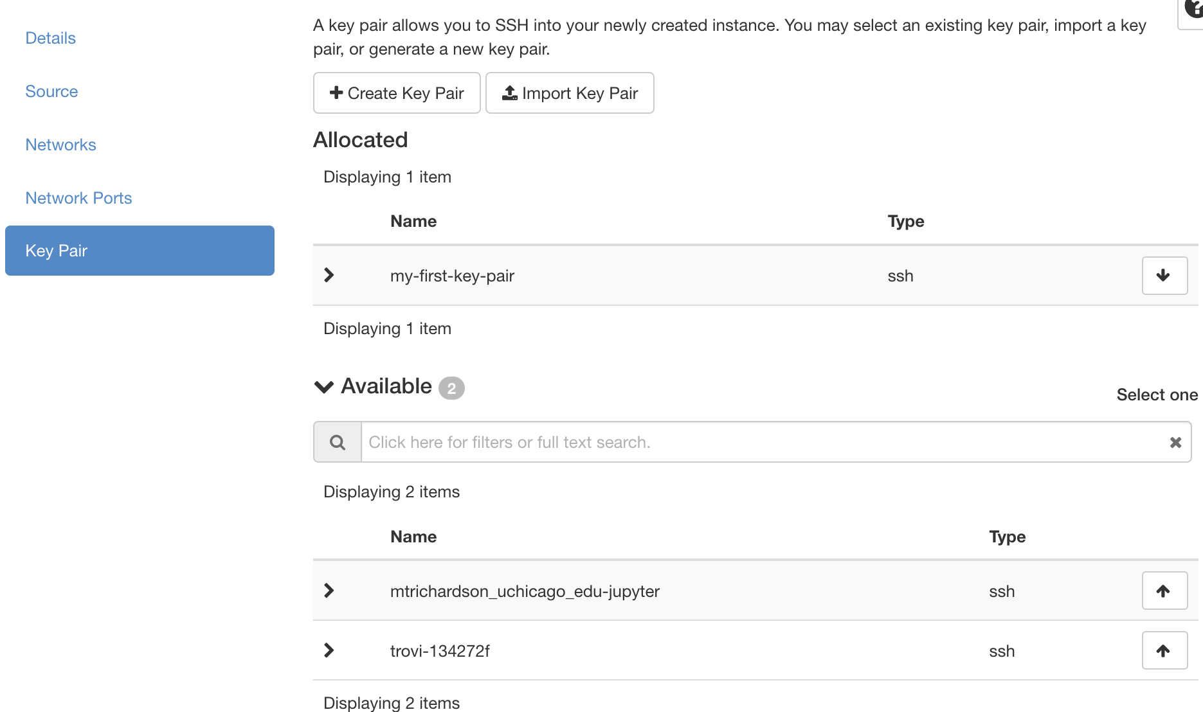
Task: Click the mtrichardson_uchicago_edu-jupyter name
Action: point(525,591)
